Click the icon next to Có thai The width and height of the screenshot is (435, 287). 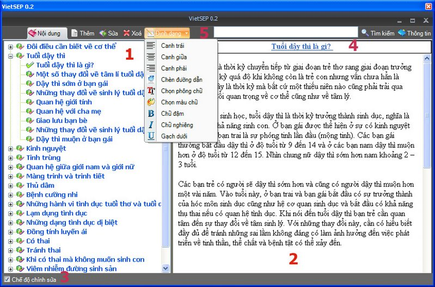[20, 241]
